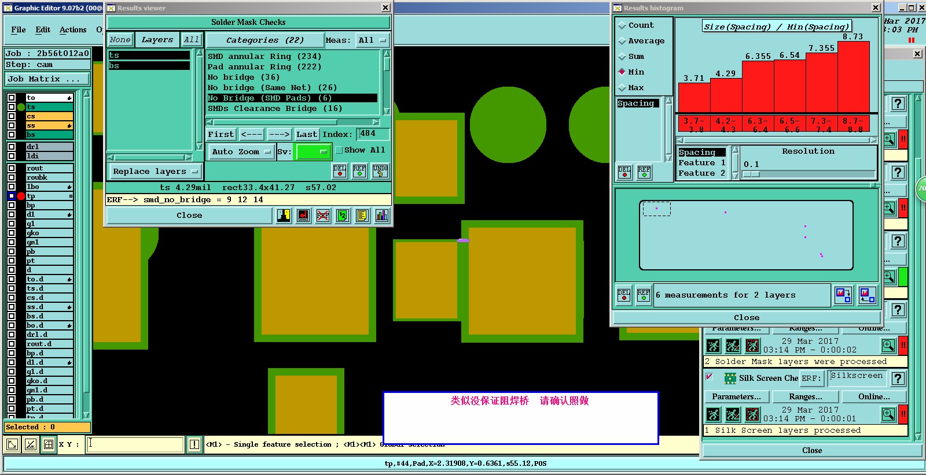Open the Actions menu
This screenshot has width=926, height=475.
tap(73, 29)
